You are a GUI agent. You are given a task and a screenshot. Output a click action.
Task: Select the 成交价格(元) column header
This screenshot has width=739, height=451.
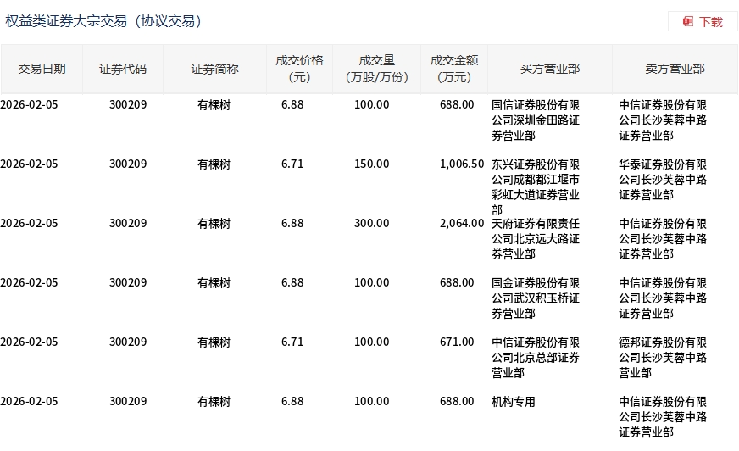pyautogui.click(x=300, y=69)
